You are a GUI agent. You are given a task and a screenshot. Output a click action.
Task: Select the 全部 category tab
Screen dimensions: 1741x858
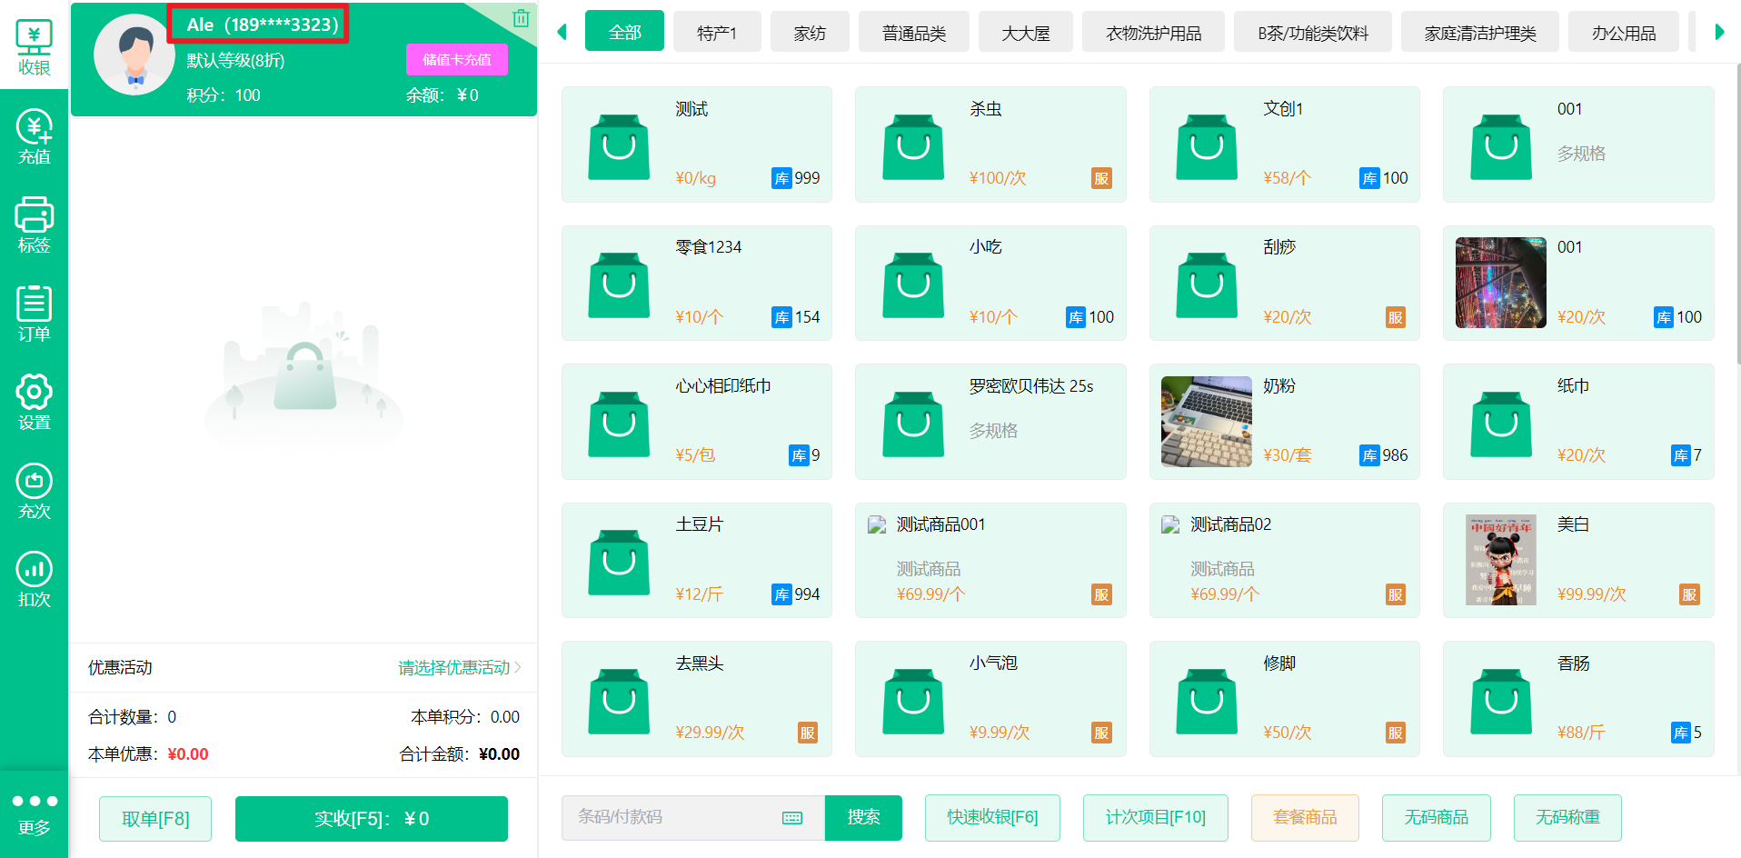pyautogui.click(x=624, y=33)
